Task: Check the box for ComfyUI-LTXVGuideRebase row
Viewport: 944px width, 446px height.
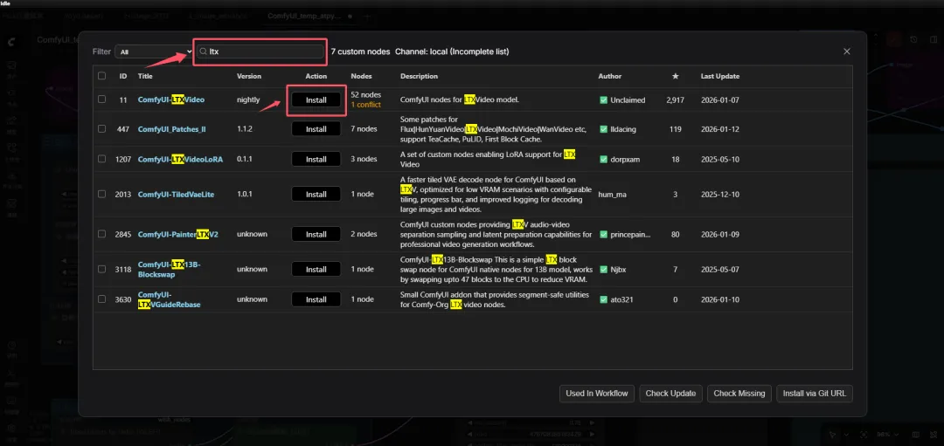Action: point(101,298)
